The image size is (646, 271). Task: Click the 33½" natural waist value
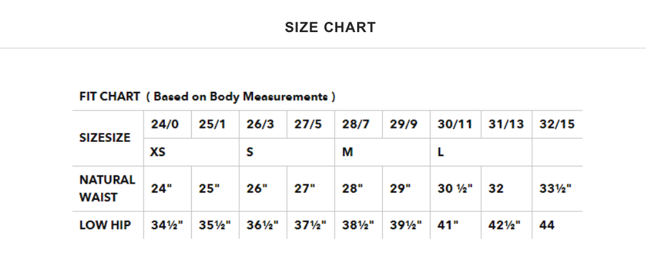coord(555,189)
